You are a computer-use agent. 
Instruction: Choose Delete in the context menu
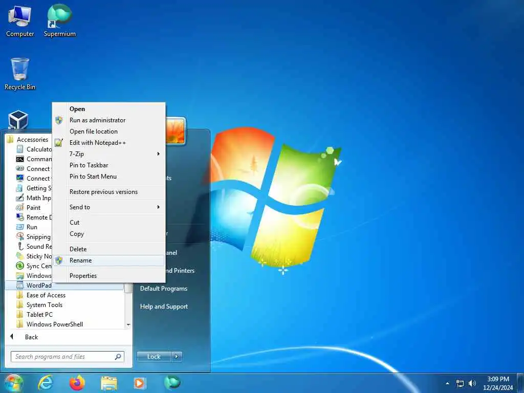pyautogui.click(x=108, y=249)
